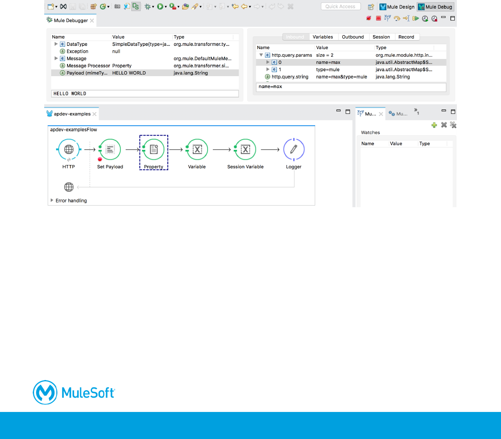Click the red Stop debugging icon
The width and height of the screenshot is (501, 439).
pyautogui.click(x=379, y=18)
